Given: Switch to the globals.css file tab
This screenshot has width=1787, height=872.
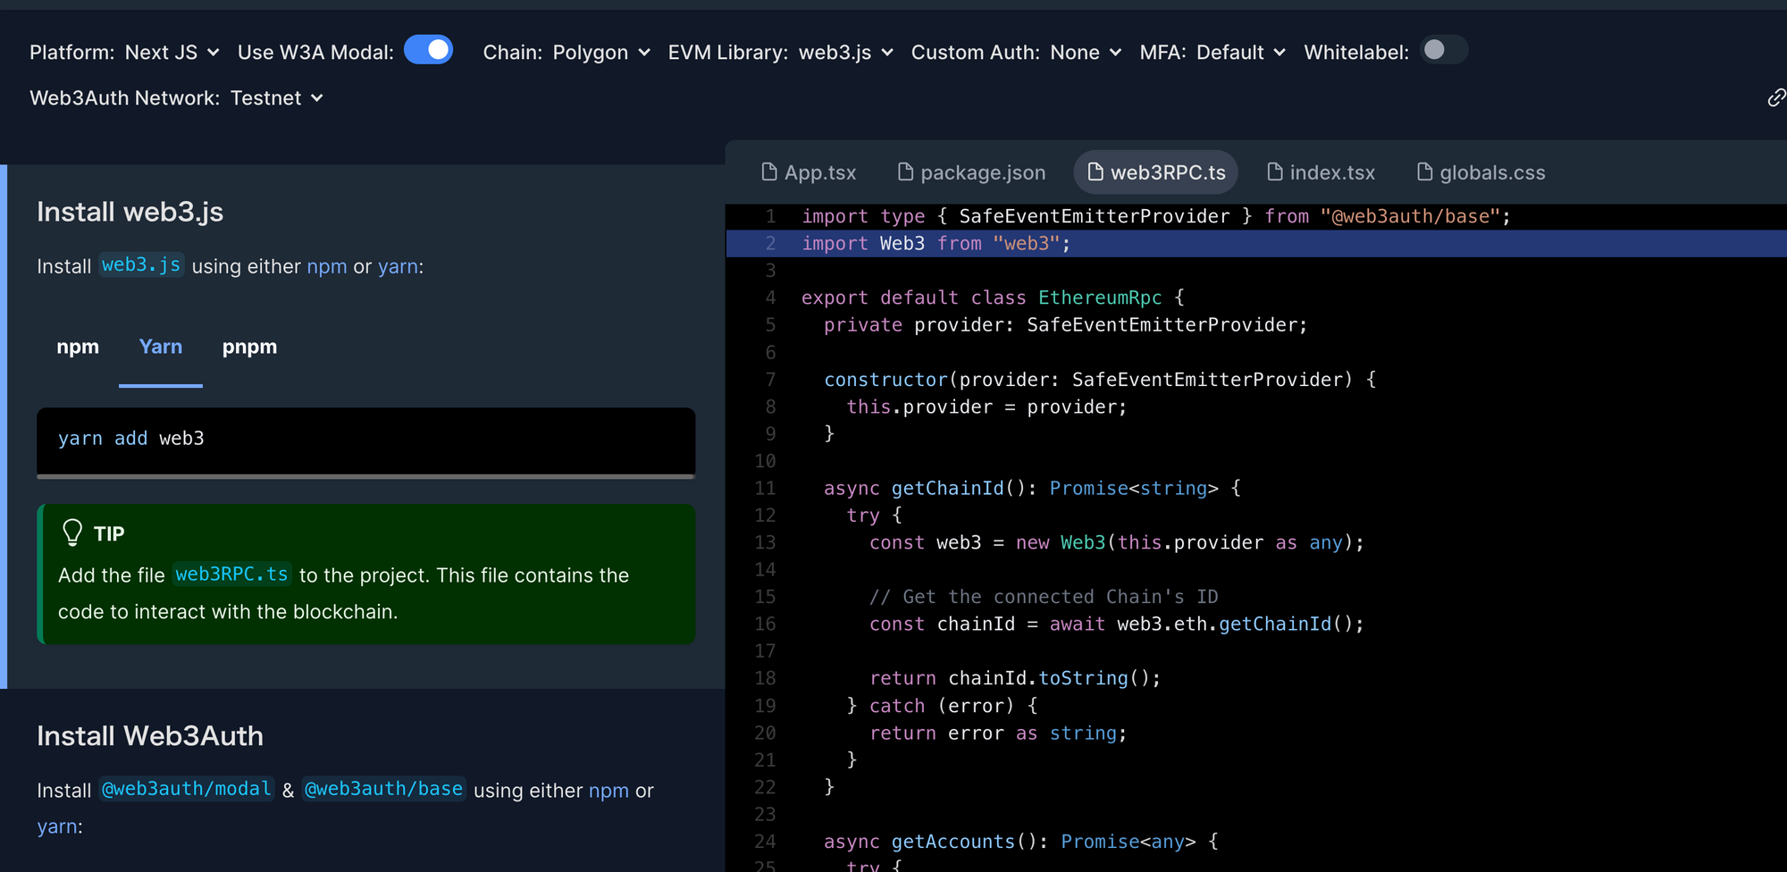Looking at the screenshot, I should [1481, 172].
